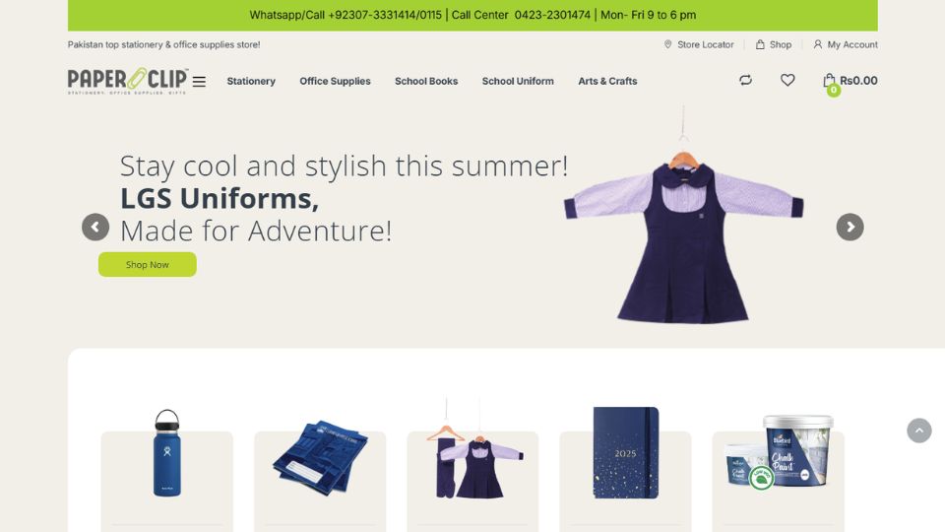Go to the next banner slide
945x532 pixels.
point(850,228)
